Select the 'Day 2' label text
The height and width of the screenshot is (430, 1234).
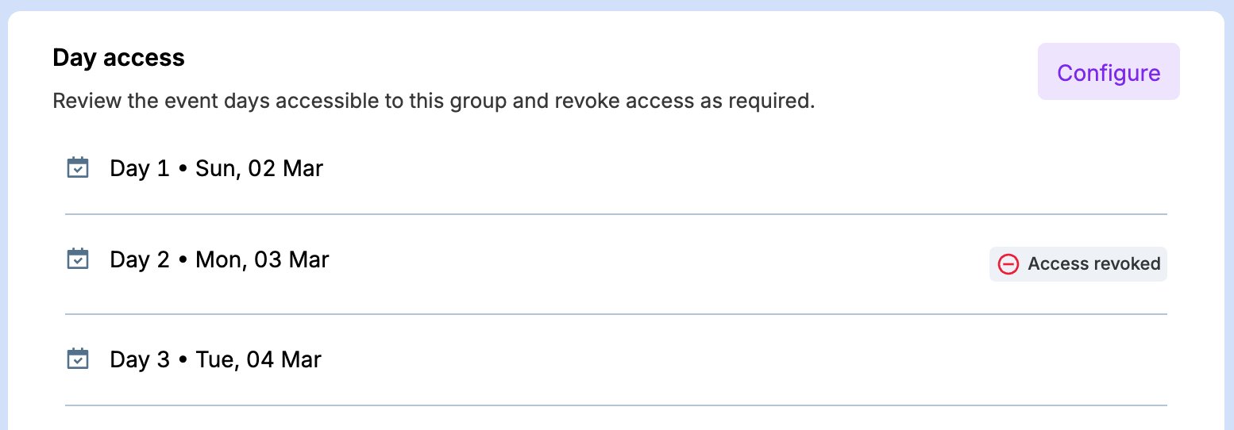[x=140, y=259]
